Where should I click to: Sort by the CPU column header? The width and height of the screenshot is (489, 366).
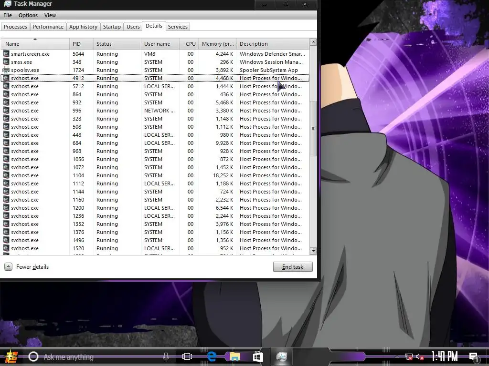[189, 44]
